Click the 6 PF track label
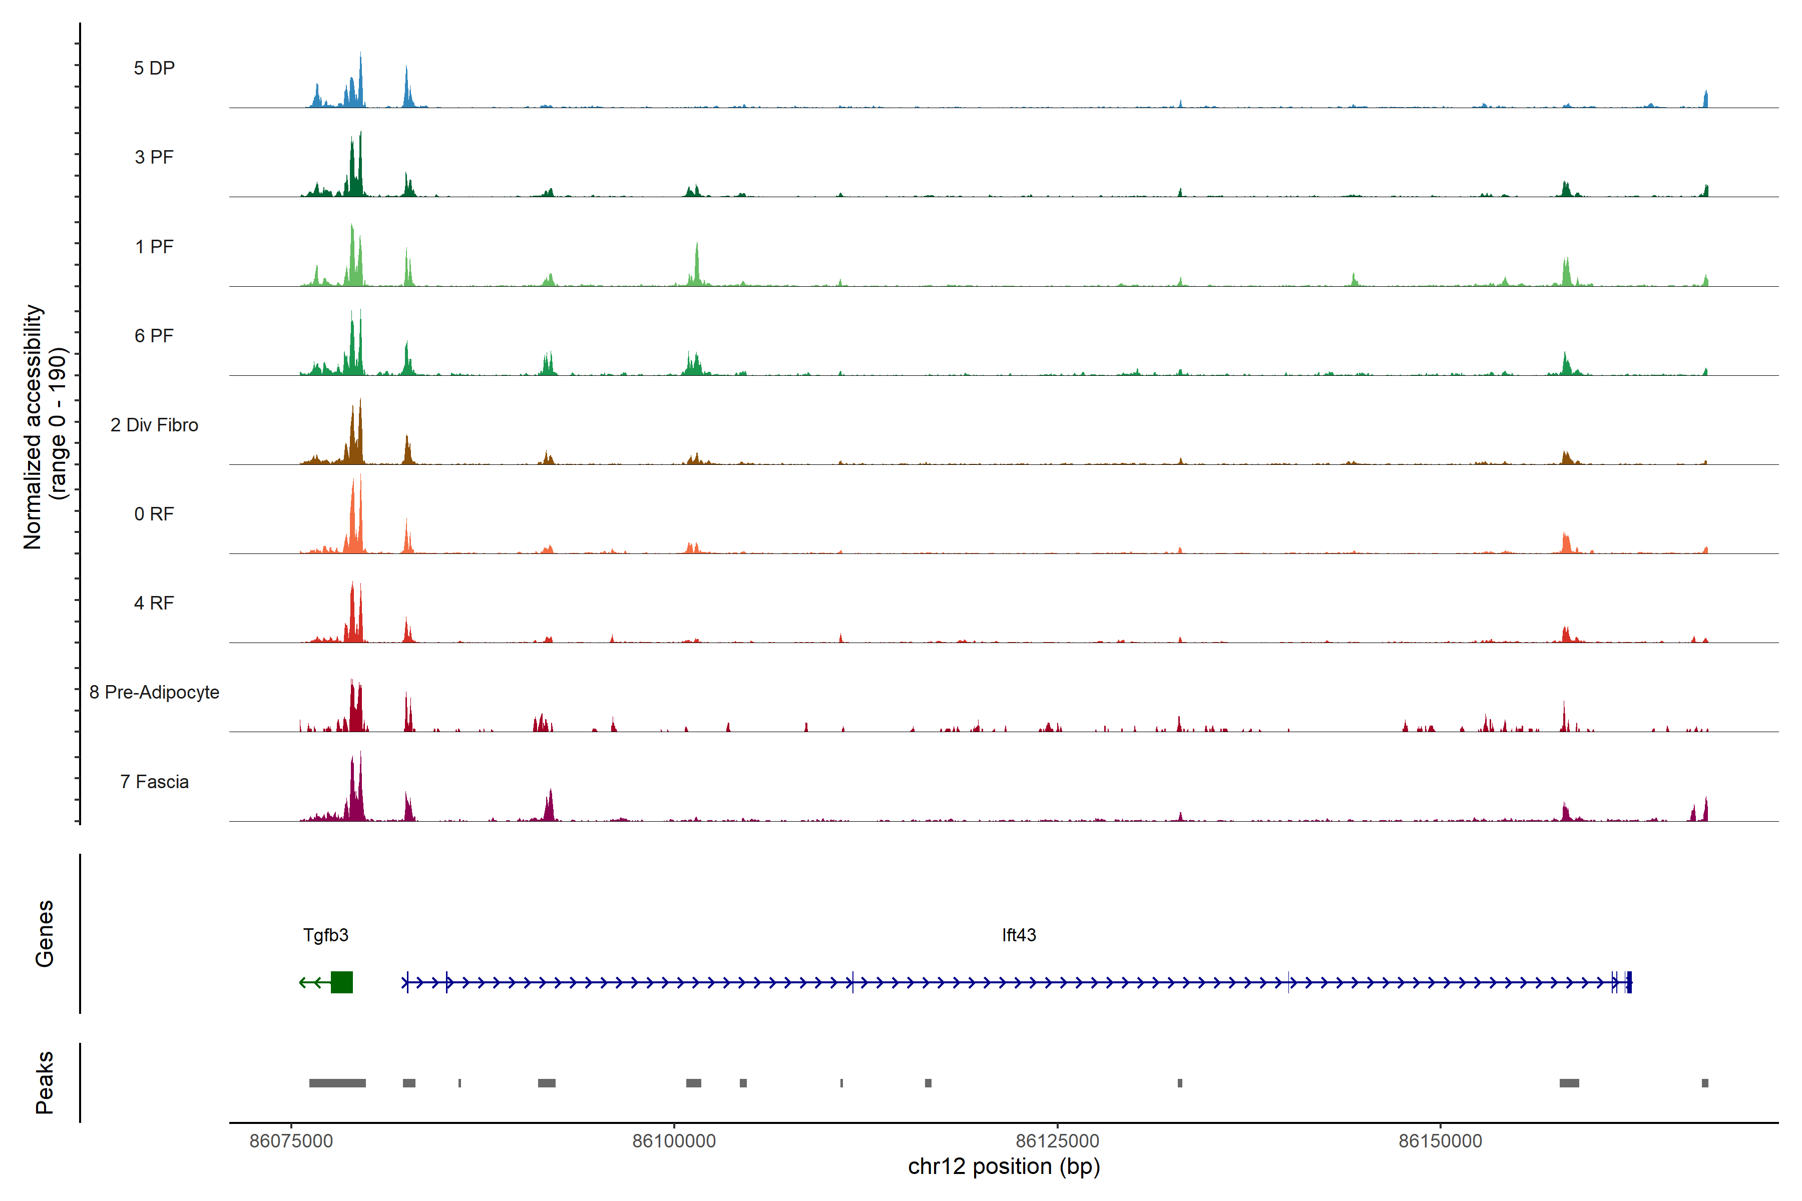The image size is (1802, 1201). (154, 335)
